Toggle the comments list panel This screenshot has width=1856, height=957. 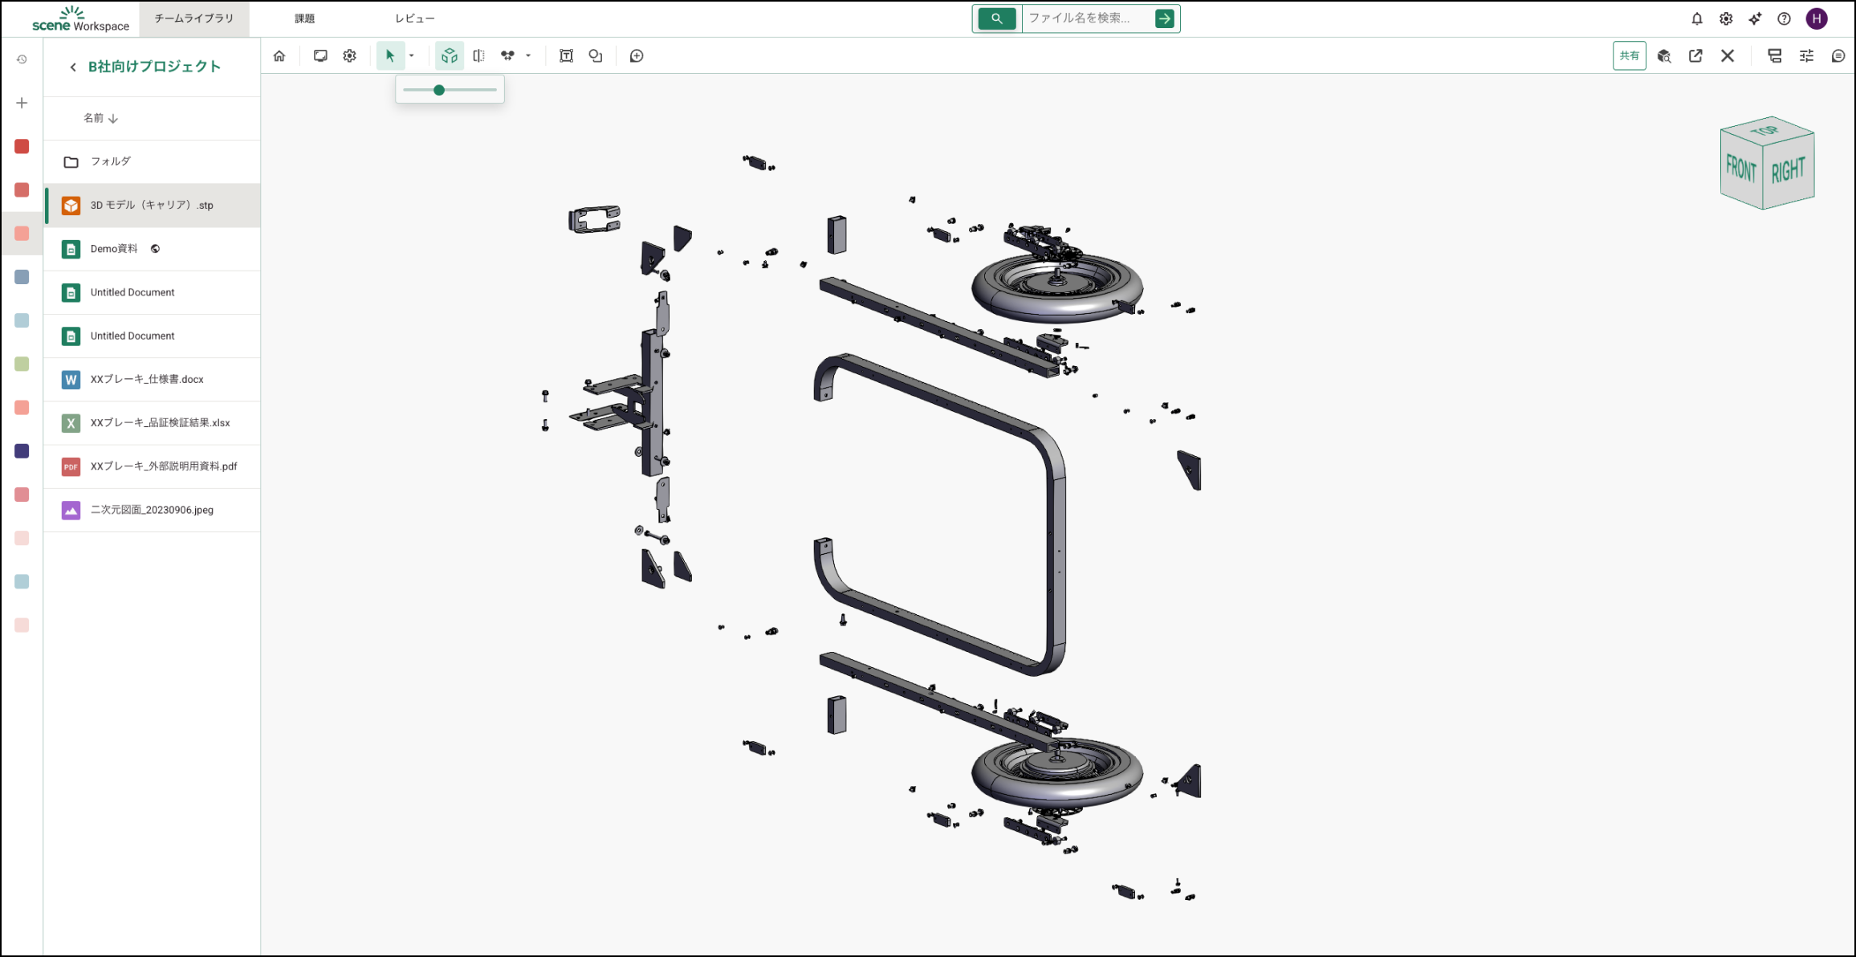(1838, 56)
